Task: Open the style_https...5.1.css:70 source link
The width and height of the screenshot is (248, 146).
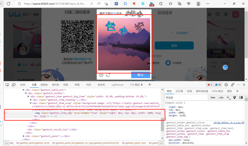Action: pyautogui.click(x=229, y=122)
